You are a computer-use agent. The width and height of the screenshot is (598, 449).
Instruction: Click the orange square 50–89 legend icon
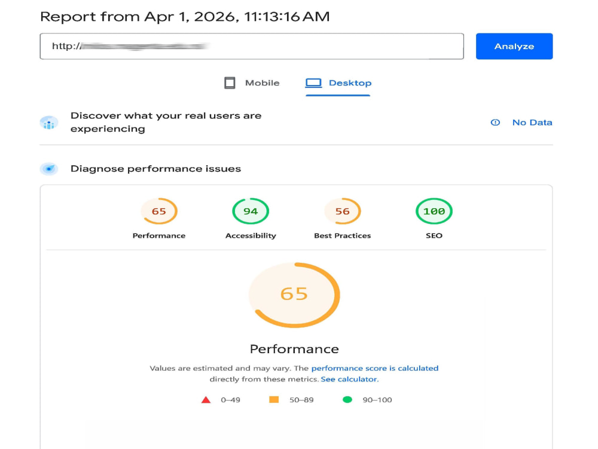point(274,399)
